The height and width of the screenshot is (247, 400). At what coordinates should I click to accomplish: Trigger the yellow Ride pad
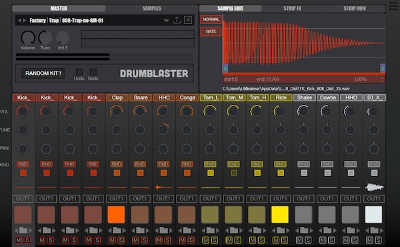280,214
